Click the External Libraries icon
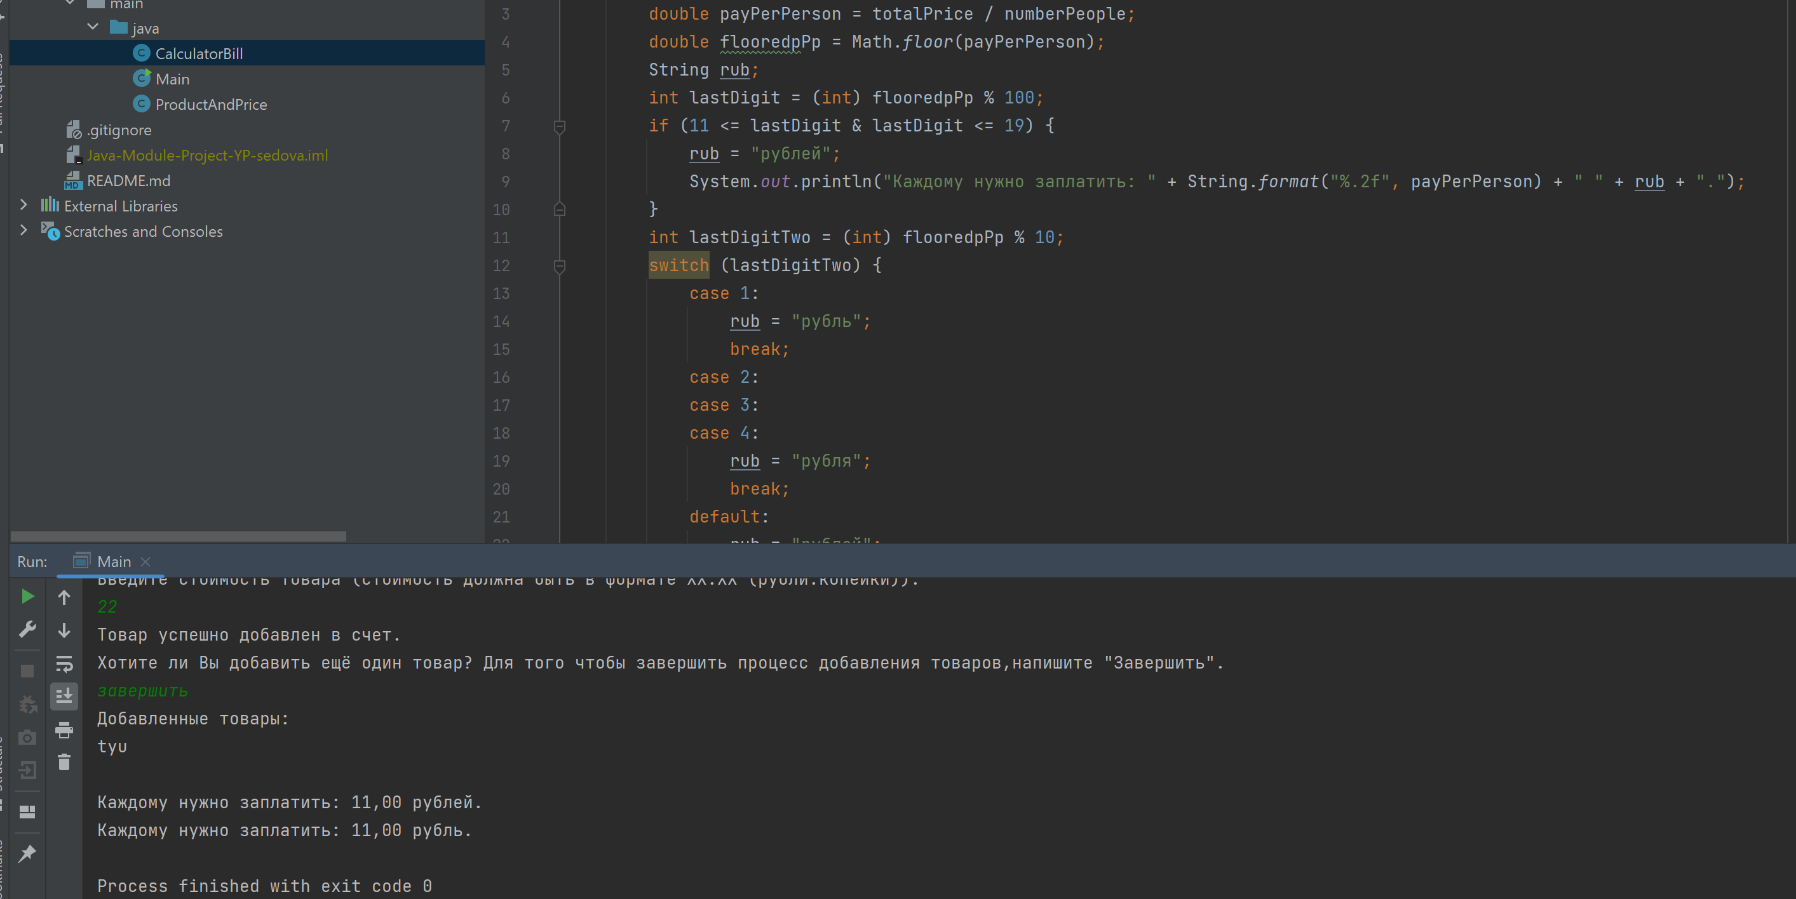 tap(50, 205)
